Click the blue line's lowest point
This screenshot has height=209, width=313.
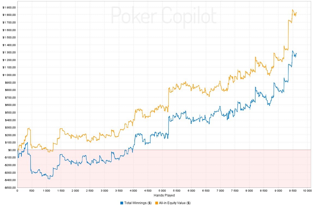(49, 179)
